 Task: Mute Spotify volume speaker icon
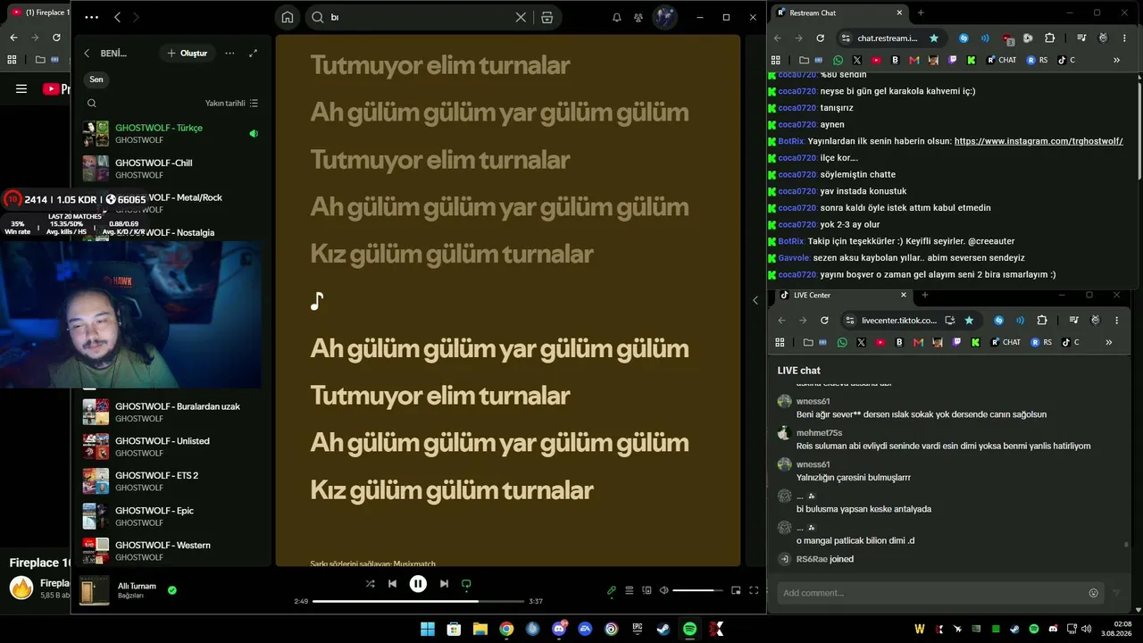pos(663,590)
